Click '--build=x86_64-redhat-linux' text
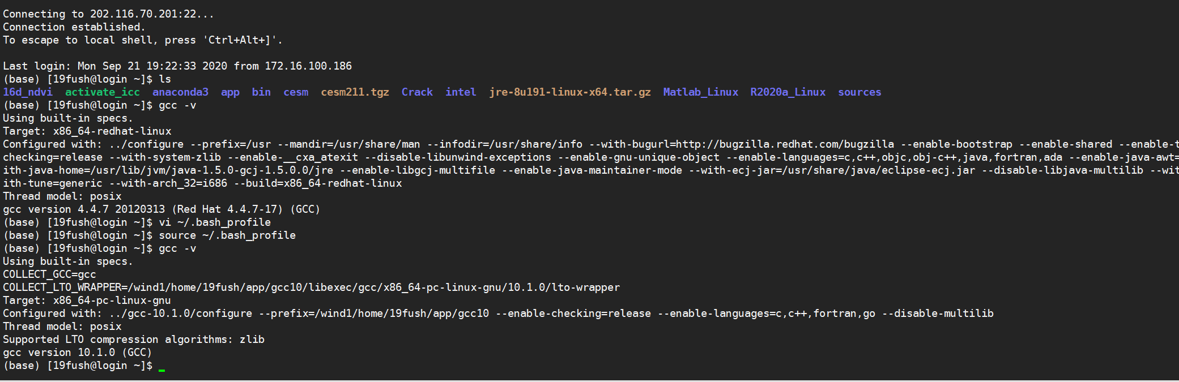1179x382 pixels. point(318,183)
